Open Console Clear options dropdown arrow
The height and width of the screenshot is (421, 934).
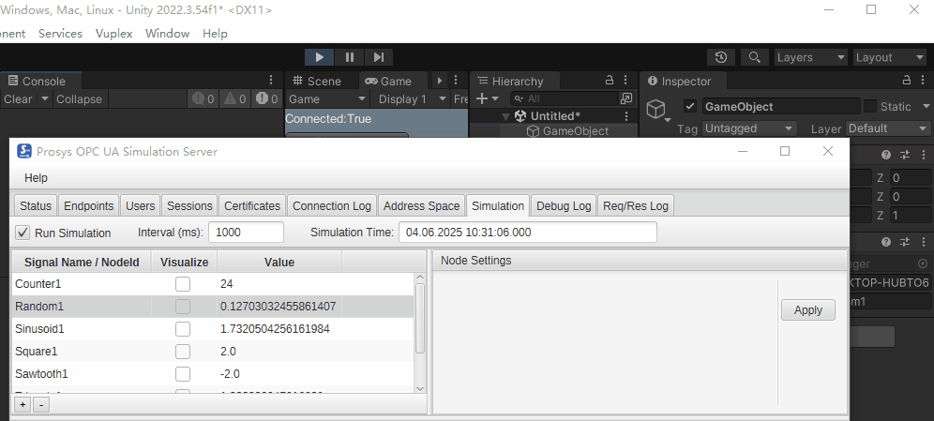(45, 98)
